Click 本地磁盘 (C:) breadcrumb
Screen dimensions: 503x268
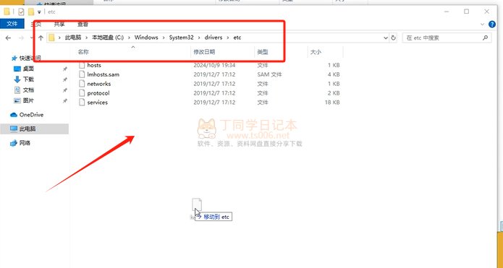pyautogui.click(x=107, y=38)
